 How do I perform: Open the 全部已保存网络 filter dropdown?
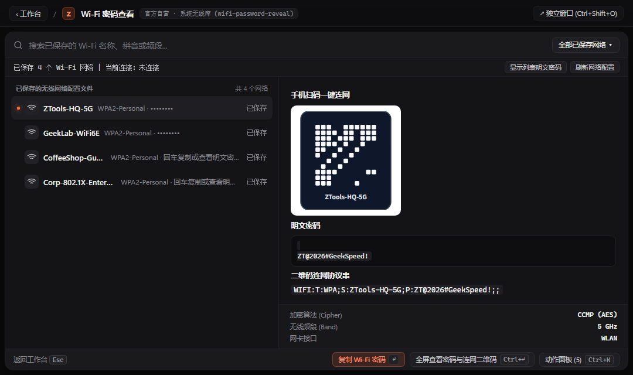[x=585, y=45]
